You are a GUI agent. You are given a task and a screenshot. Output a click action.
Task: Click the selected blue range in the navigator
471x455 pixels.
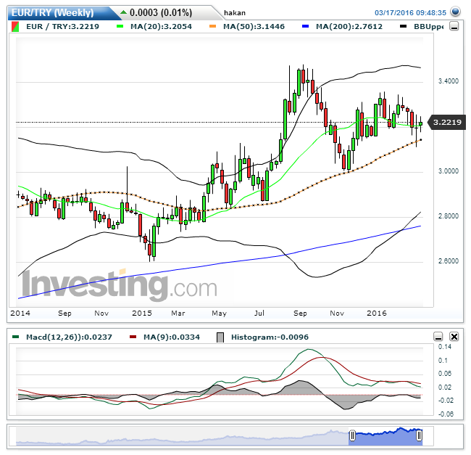[x=385, y=436]
